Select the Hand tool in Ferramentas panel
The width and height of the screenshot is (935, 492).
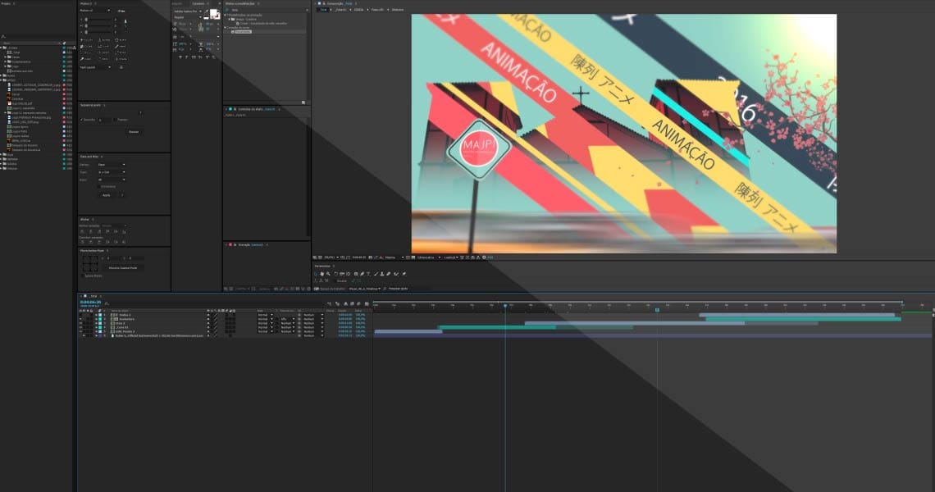tap(322, 273)
